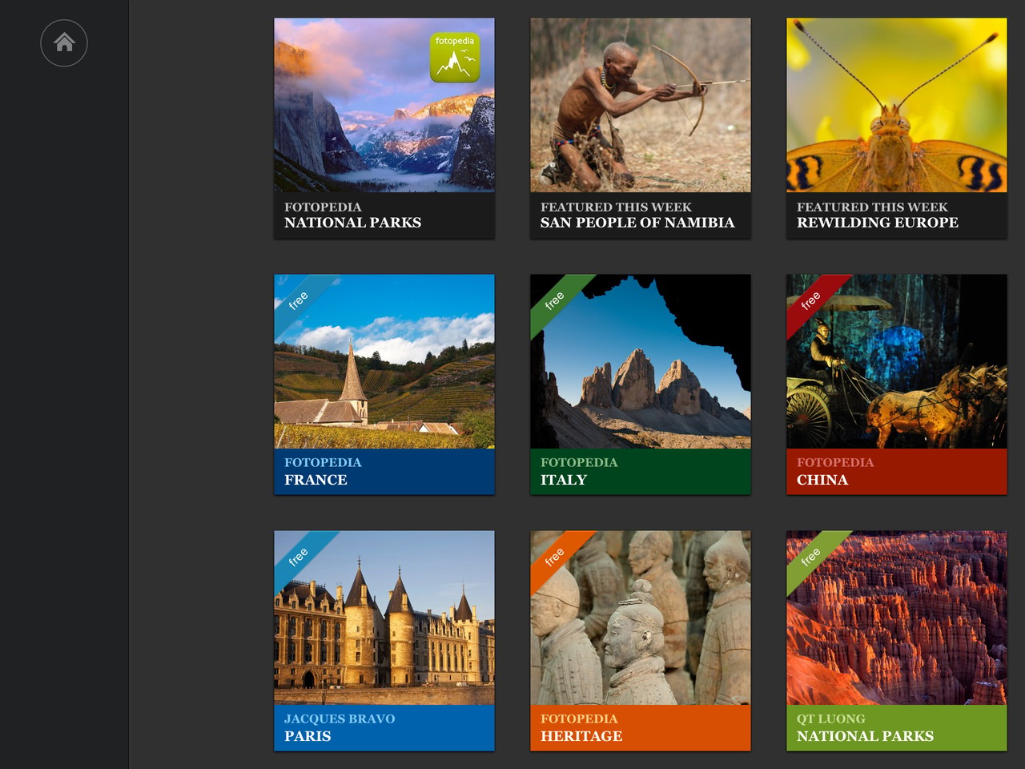Open the Italy Dolomites cave photo

click(x=641, y=361)
